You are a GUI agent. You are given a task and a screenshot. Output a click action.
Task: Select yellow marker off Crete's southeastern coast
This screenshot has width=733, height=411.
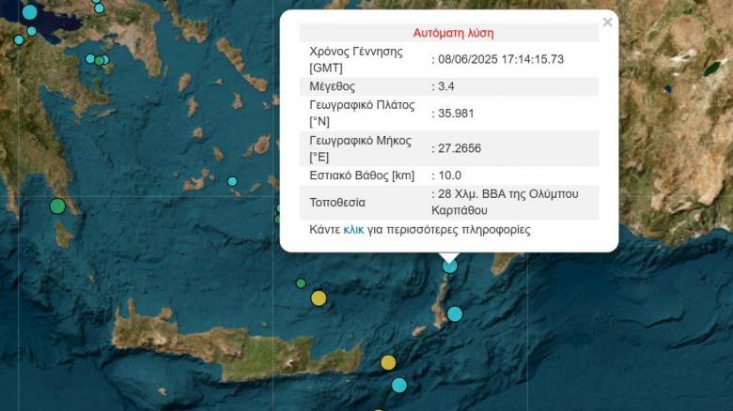coord(388,362)
